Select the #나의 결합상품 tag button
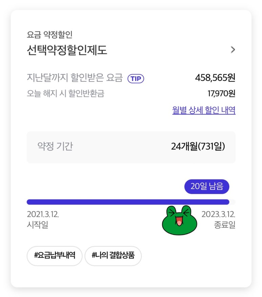Image resolution: width=262 pixels, height=297 pixels. click(x=113, y=256)
